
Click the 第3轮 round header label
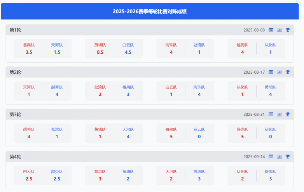[x=16, y=114]
